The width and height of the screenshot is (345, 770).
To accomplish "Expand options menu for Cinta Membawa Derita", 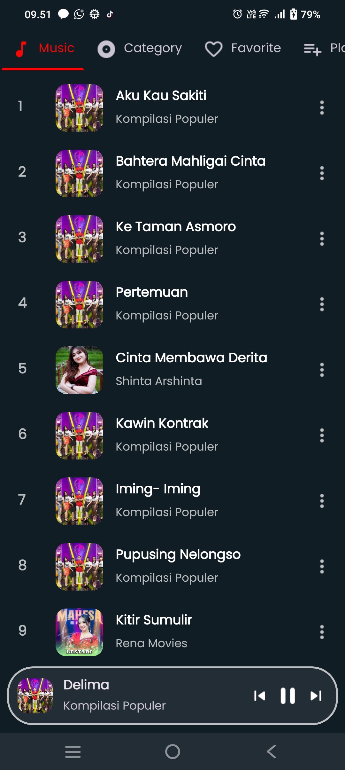I will pos(322,370).
